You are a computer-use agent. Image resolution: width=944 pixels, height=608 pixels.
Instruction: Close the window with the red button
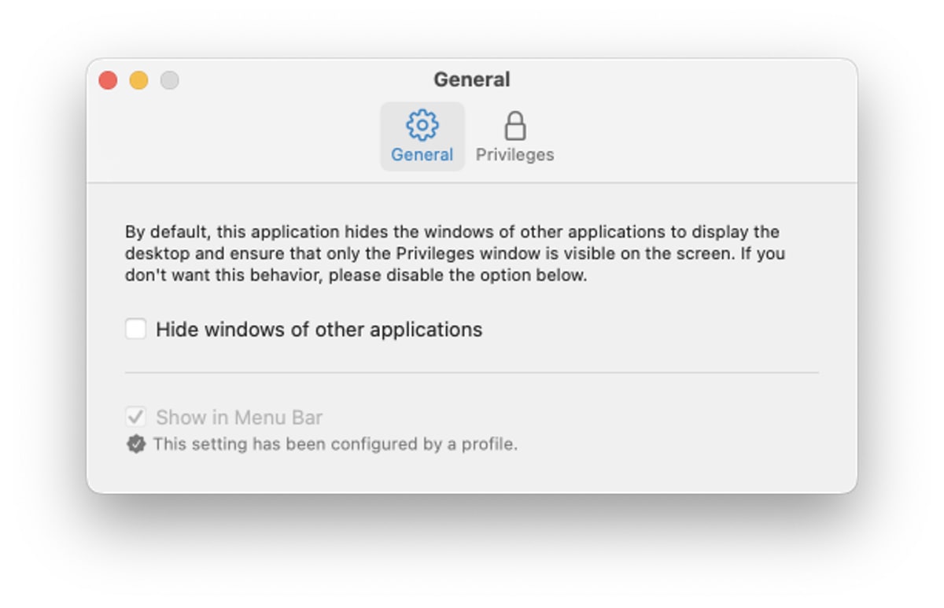click(x=108, y=80)
